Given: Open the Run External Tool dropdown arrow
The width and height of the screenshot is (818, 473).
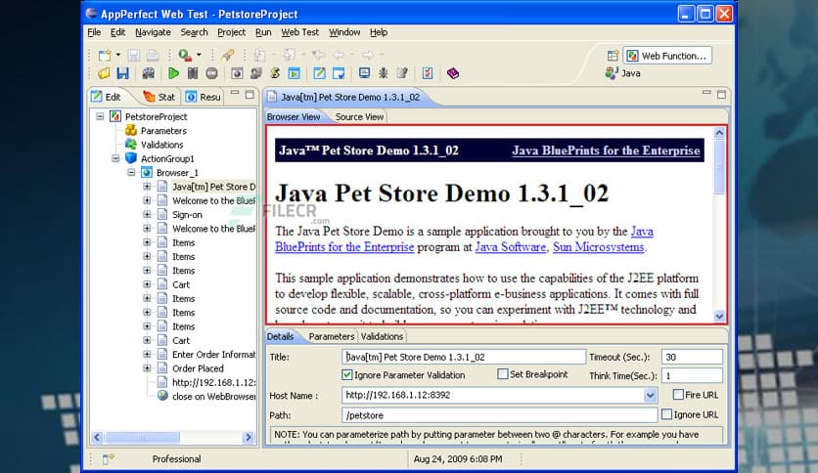Looking at the screenshot, I should pos(199,55).
